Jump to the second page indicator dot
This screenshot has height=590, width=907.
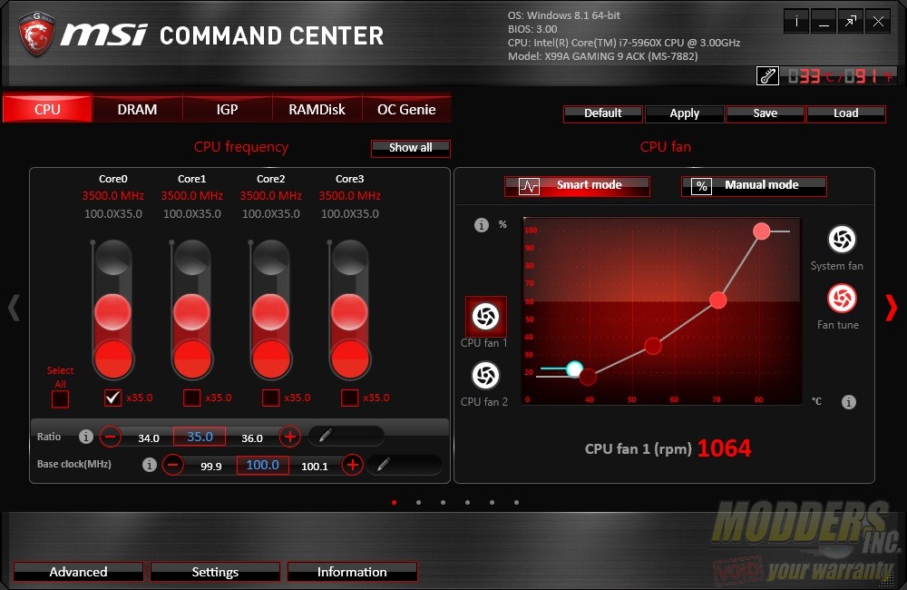tap(418, 503)
